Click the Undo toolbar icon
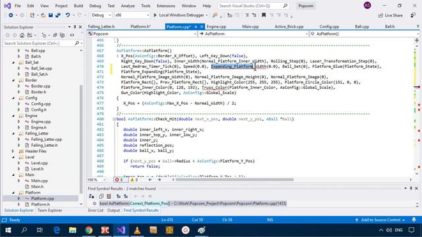422x237 pixels. pyautogui.click(x=67, y=15)
